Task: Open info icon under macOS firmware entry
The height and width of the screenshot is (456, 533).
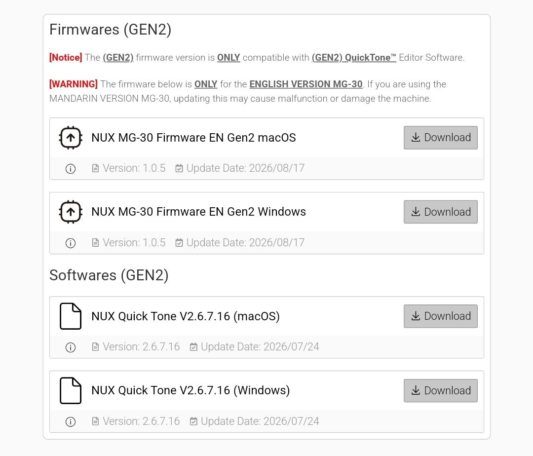Action: point(71,169)
